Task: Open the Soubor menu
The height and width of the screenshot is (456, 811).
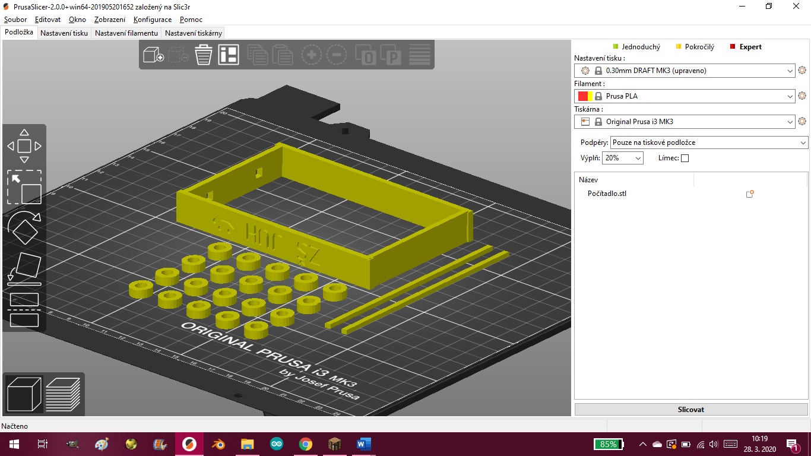Action: (15, 20)
